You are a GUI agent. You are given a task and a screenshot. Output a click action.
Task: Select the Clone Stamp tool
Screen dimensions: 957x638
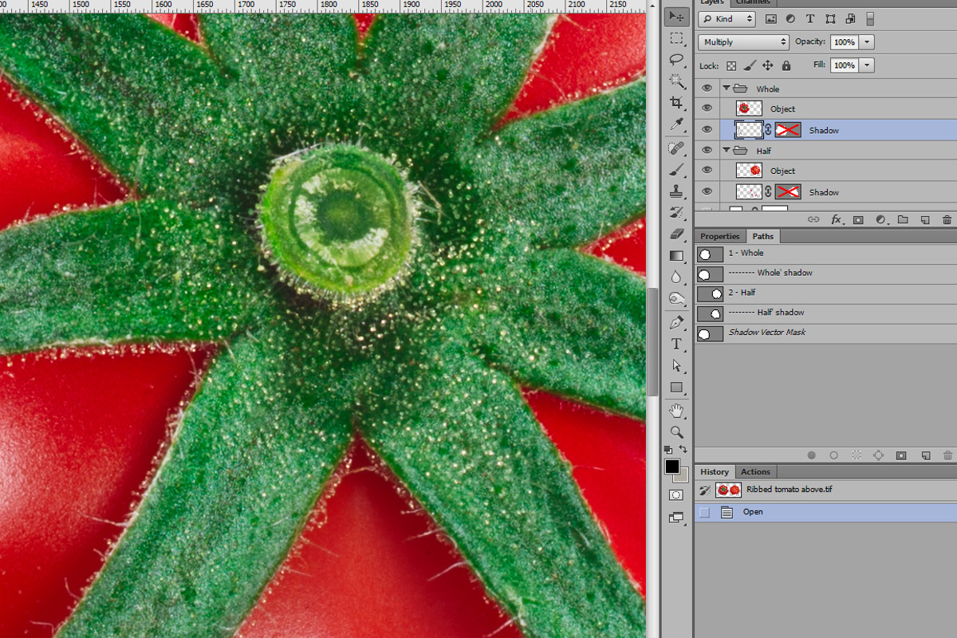(677, 191)
